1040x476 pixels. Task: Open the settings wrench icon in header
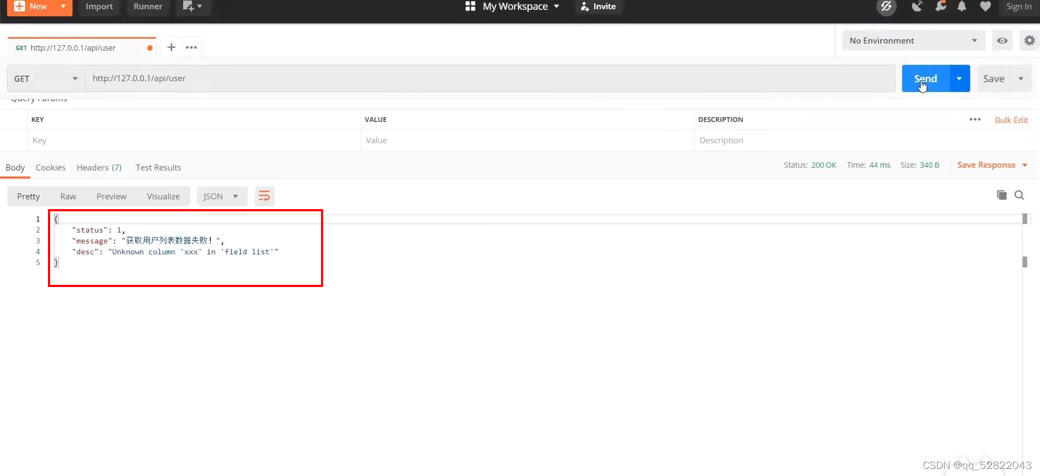(x=940, y=7)
